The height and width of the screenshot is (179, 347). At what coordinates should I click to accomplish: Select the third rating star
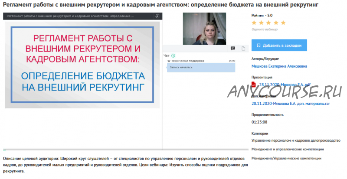pos(269,23)
